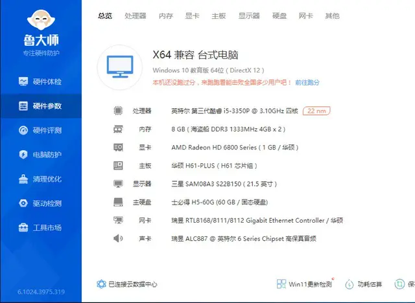
Task: Click the 已连接云数据中心 status icon
Action: 101,284
